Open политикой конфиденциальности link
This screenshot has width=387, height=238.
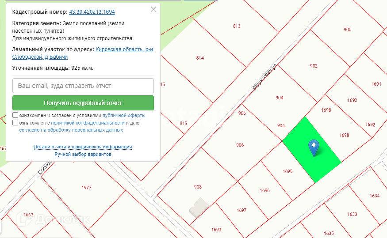point(88,123)
